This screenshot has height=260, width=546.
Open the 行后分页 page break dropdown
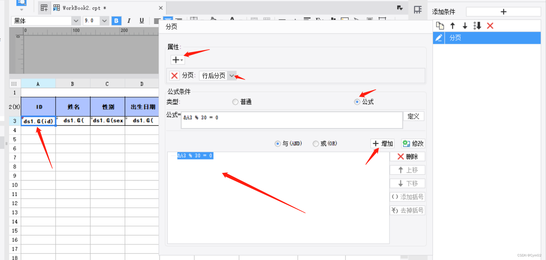(231, 76)
